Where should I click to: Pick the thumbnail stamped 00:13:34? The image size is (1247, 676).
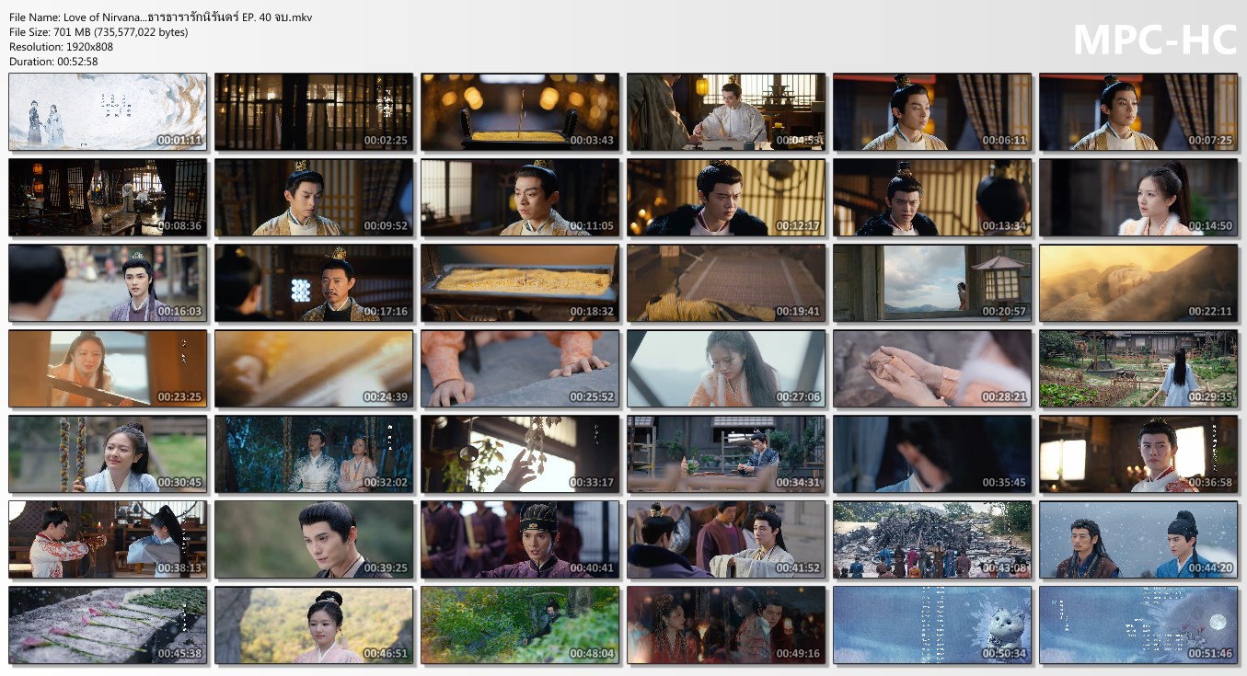point(932,197)
